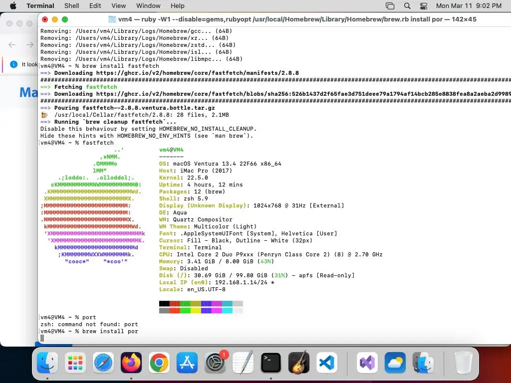This screenshot has height=383, width=511.
Task: Open Control Center in menu bar
Action: 424,6
